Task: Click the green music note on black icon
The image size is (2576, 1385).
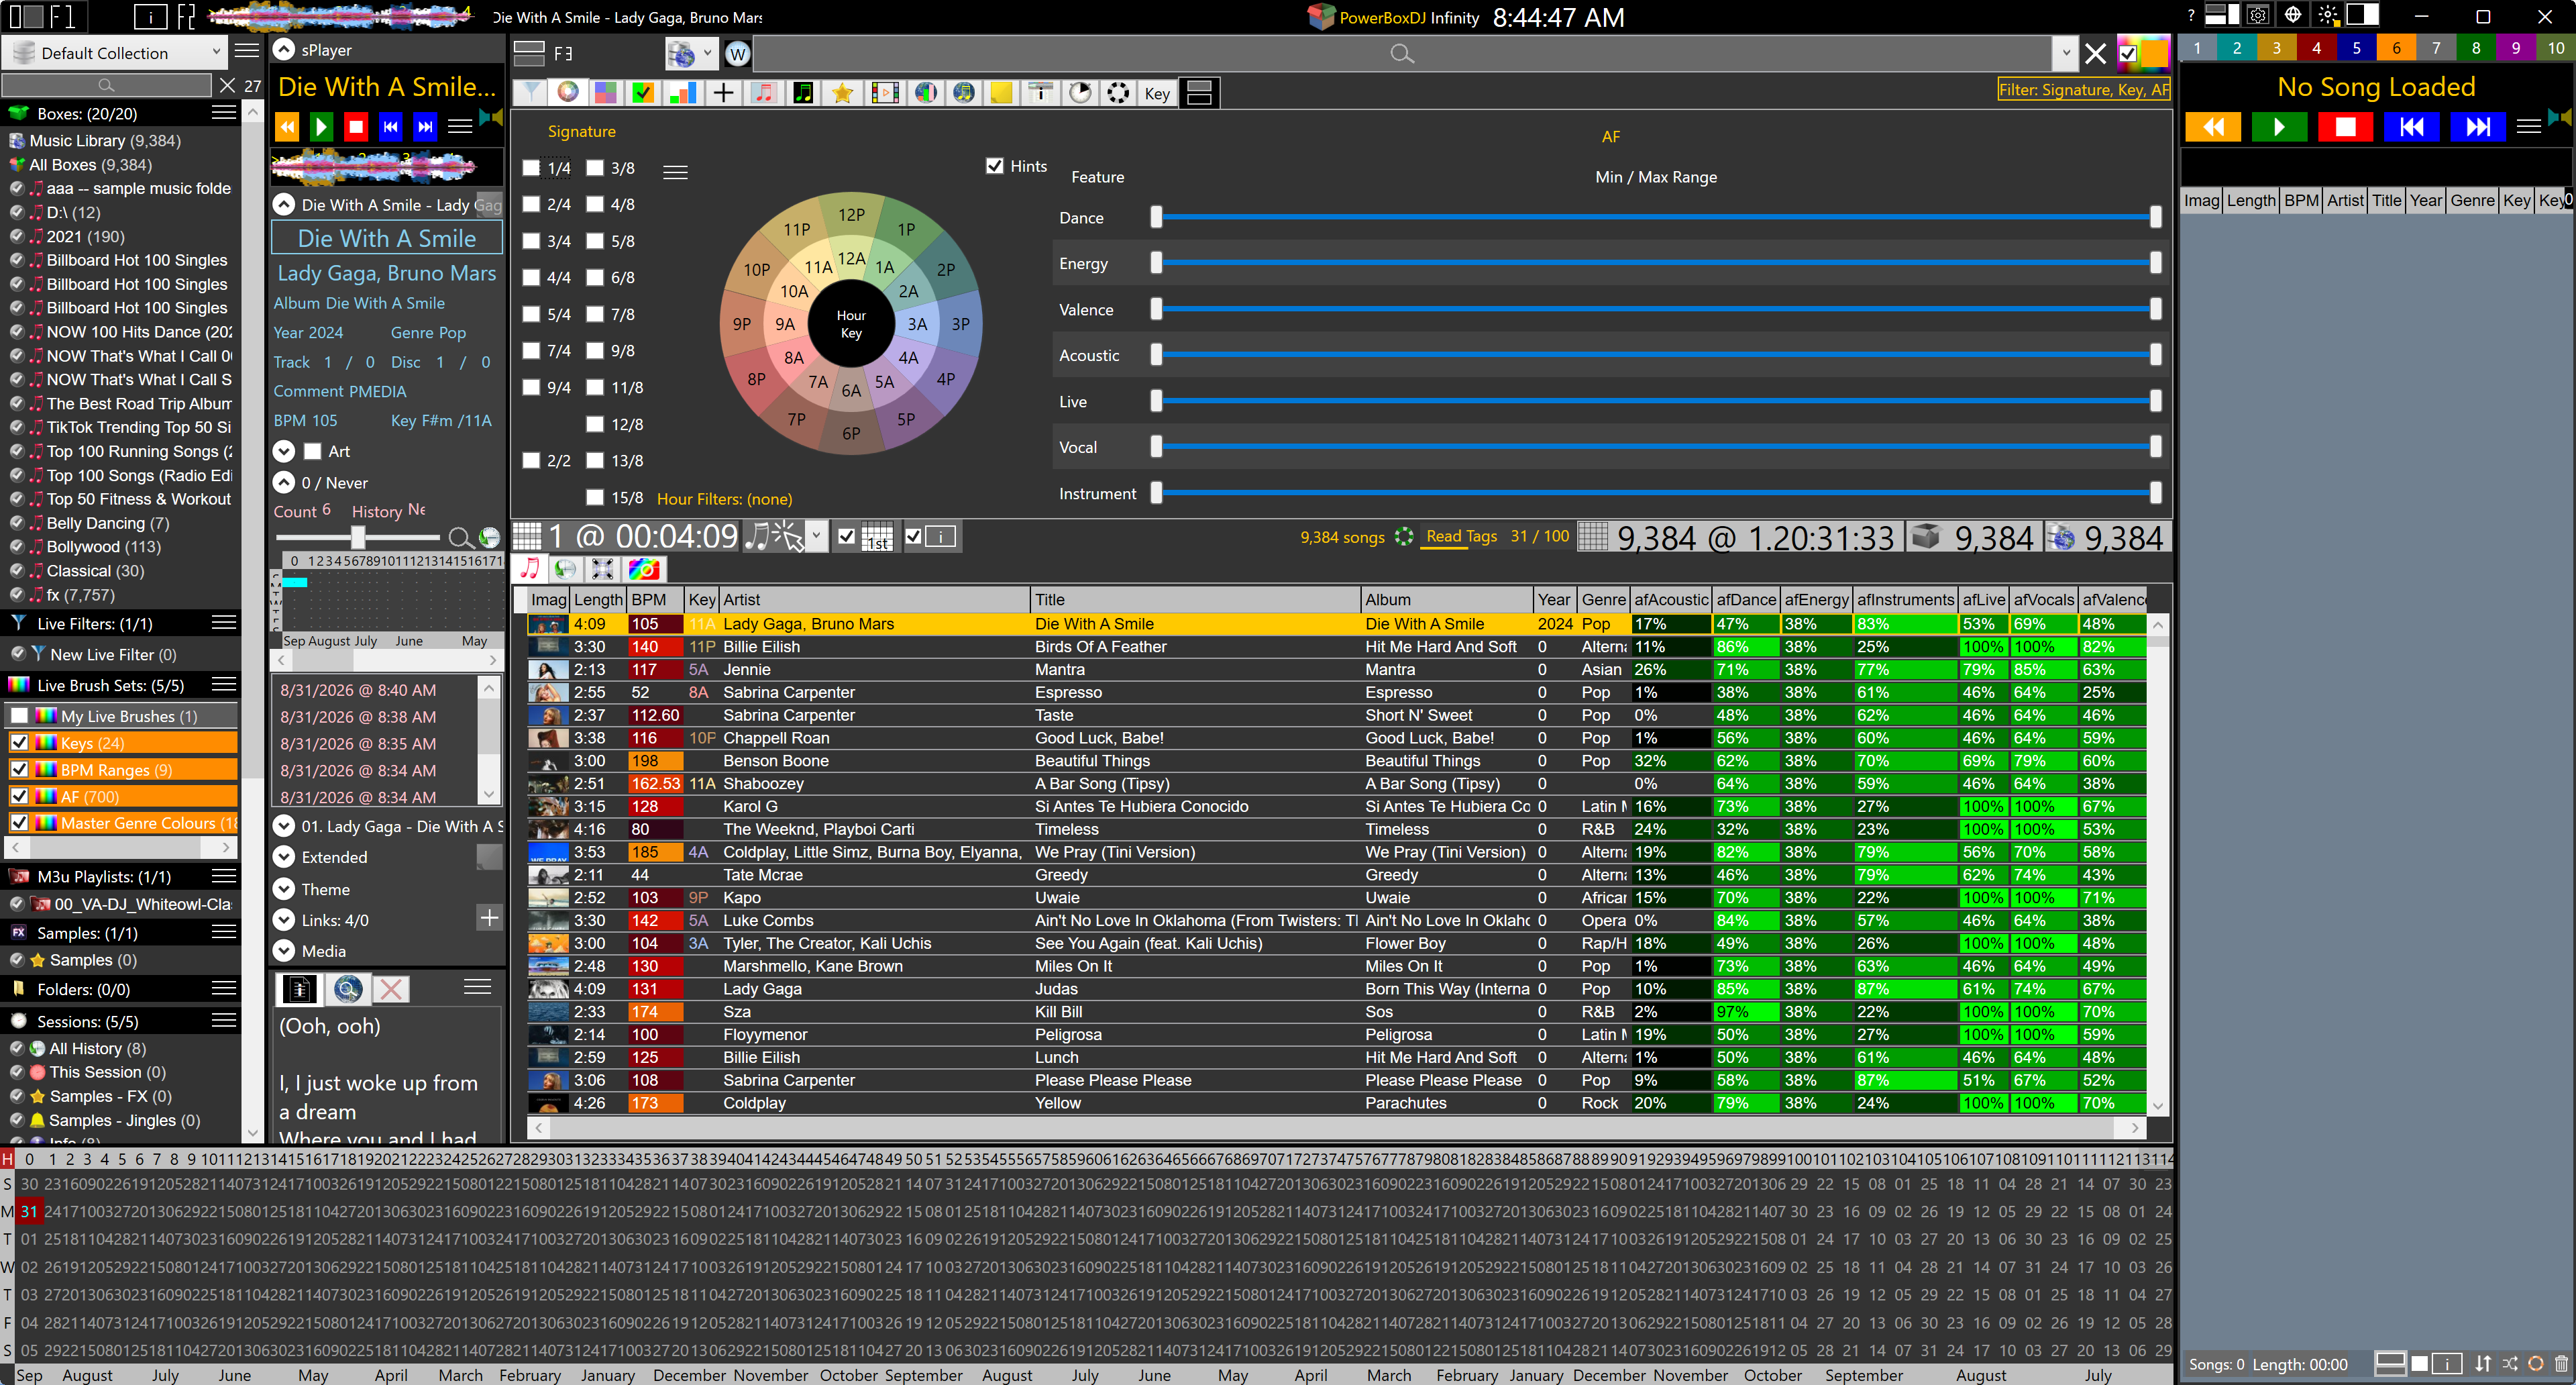Action: 803,93
